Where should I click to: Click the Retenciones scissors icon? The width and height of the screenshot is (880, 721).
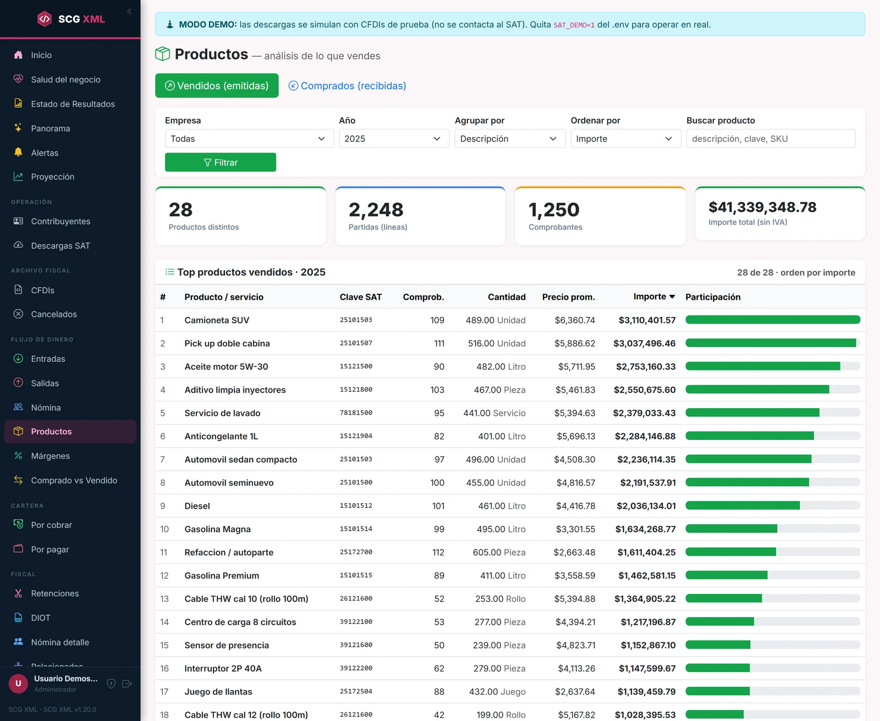click(18, 593)
